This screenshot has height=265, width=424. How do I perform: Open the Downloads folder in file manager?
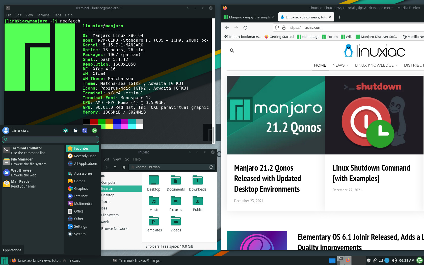pyautogui.click(x=198, y=183)
